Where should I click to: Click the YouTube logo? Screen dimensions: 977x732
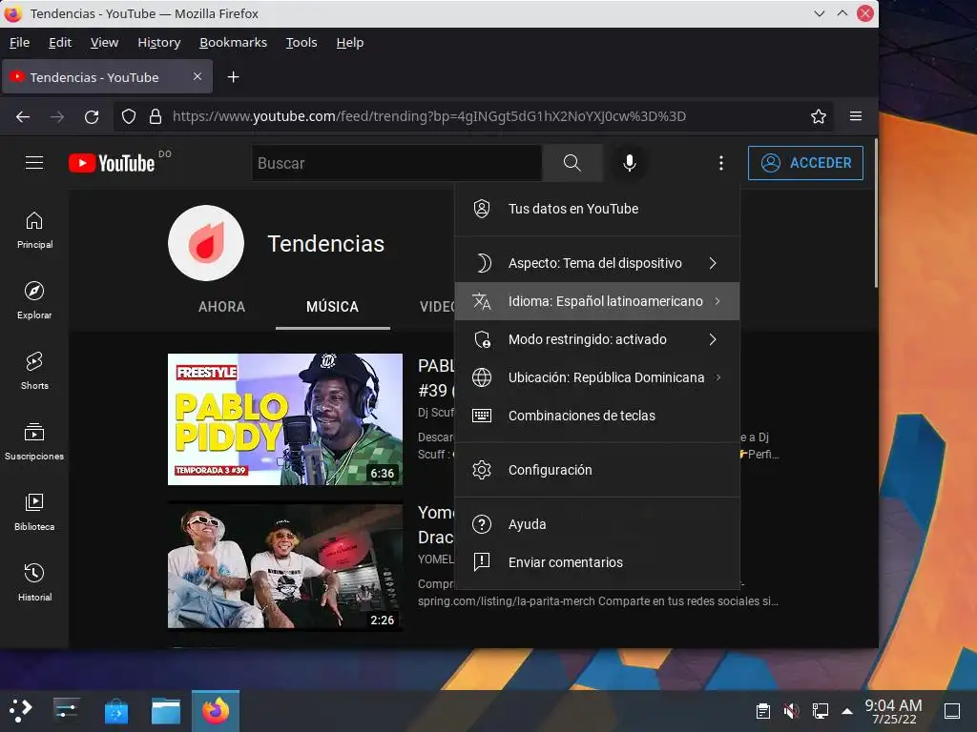click(112, 163)
